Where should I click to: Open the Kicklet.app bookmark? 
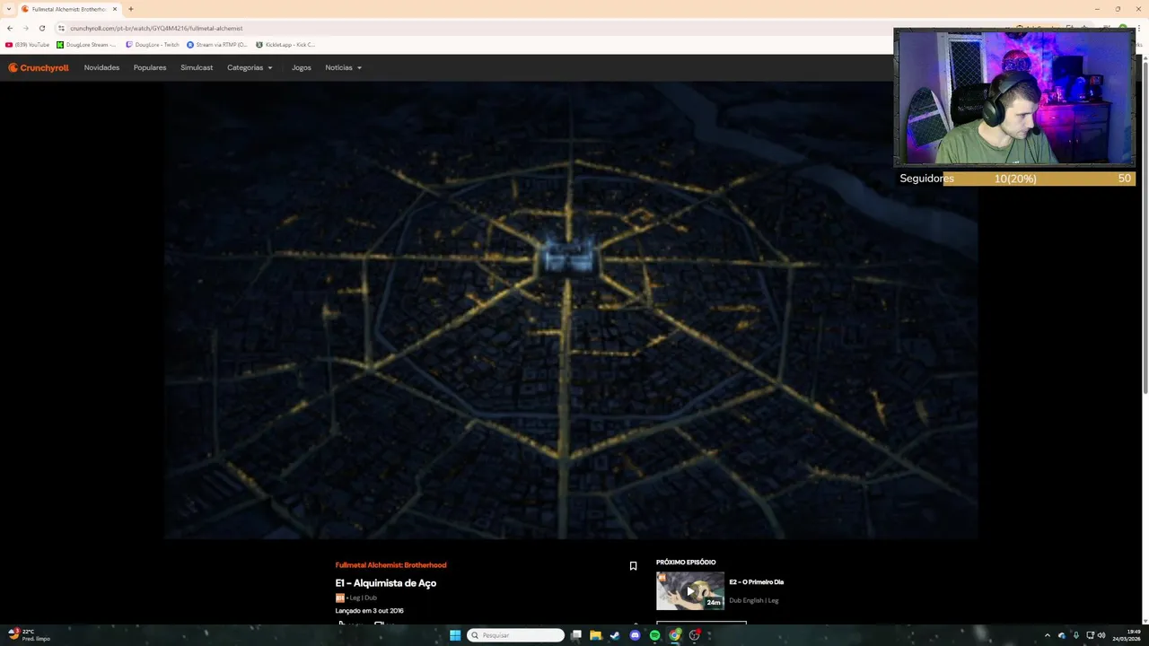click(x=285, y=44)
